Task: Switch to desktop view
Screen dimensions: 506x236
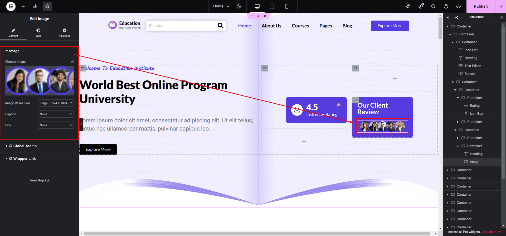Action: pyautogui.click(x=257, y=6)
